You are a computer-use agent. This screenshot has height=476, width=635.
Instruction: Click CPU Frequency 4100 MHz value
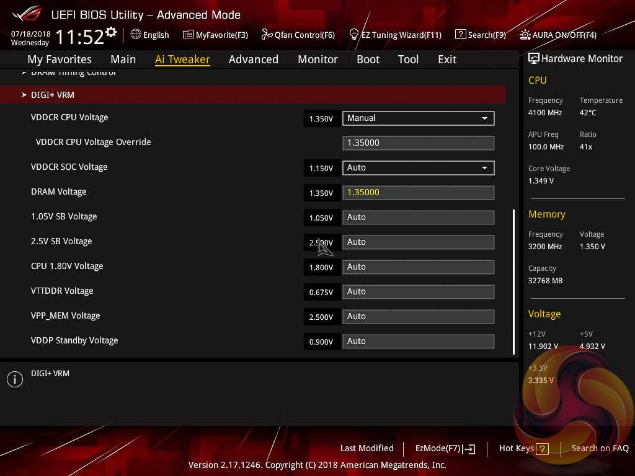point(544,113)
